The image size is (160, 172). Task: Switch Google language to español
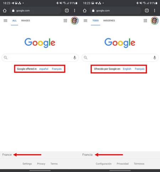44,69
